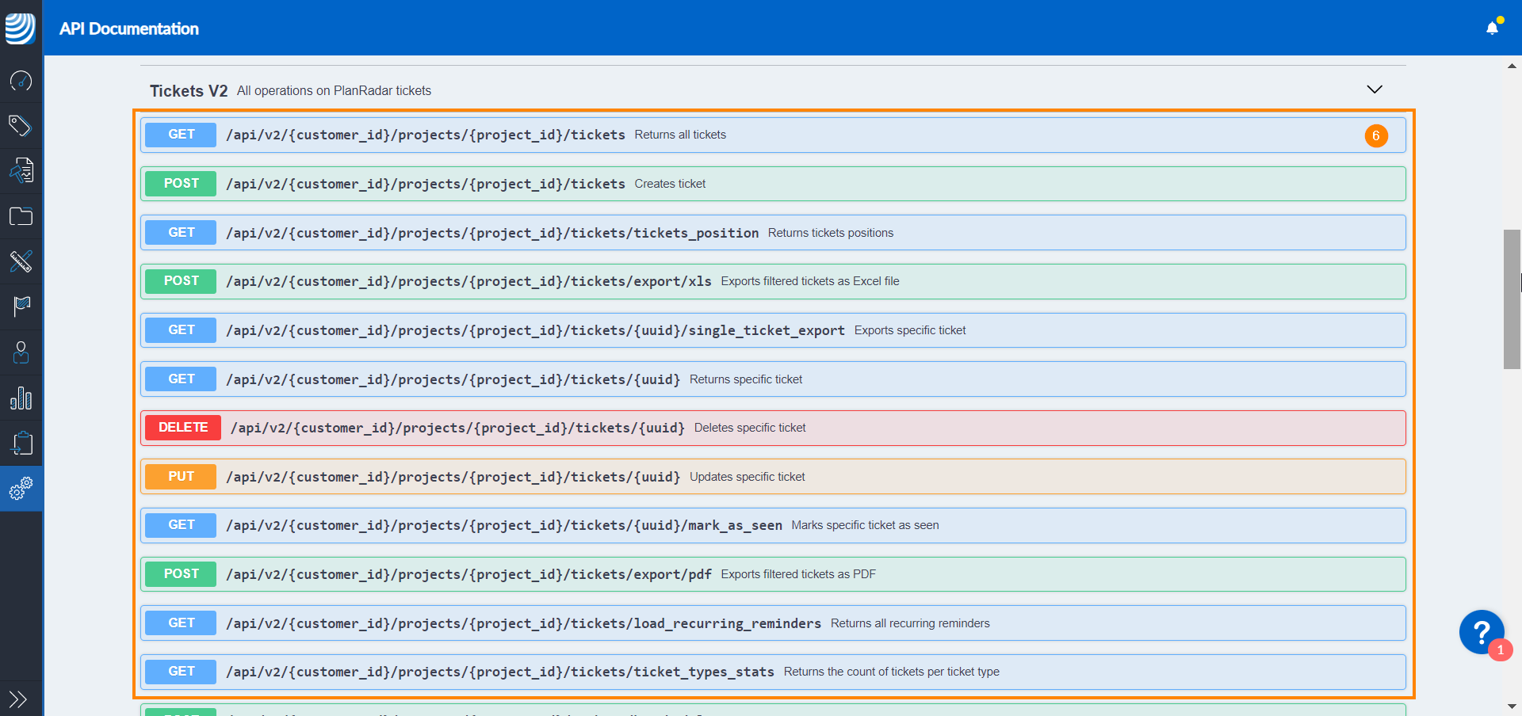The width and height of the screenshot is (1522, 716).
Task: Expand the sidebar with double-arrow icon
Action: 18,699
